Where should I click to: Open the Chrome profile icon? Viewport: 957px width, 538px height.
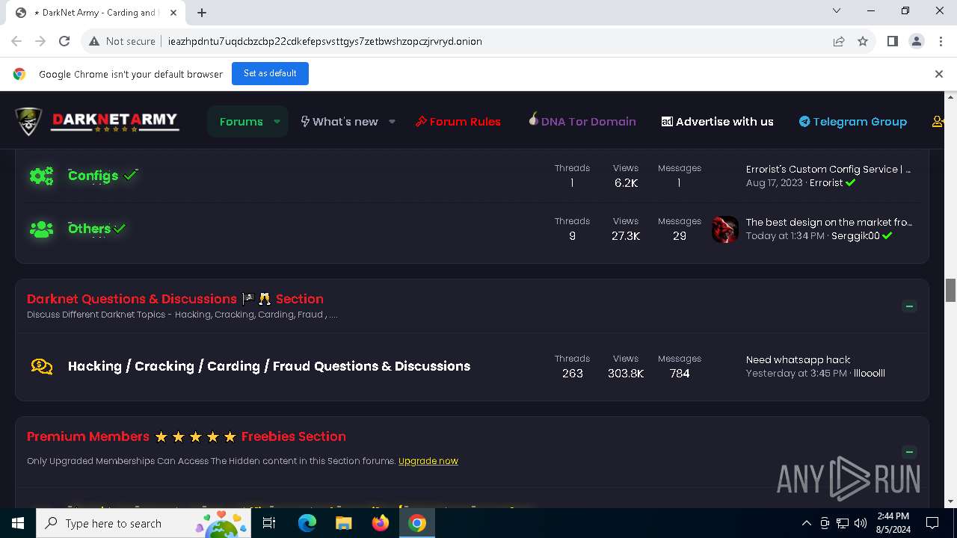click(x=917, y=41)
